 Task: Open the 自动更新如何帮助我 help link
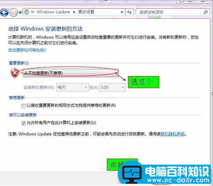(x=27, y=50)
